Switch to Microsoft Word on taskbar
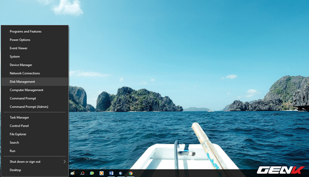309x177 pixels. tap(111, 173)
